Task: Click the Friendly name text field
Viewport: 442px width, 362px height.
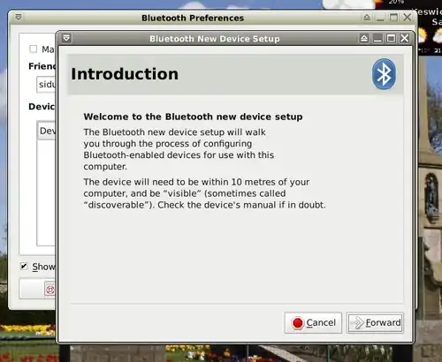Action: pyautogui.click(x=46, y=85)
